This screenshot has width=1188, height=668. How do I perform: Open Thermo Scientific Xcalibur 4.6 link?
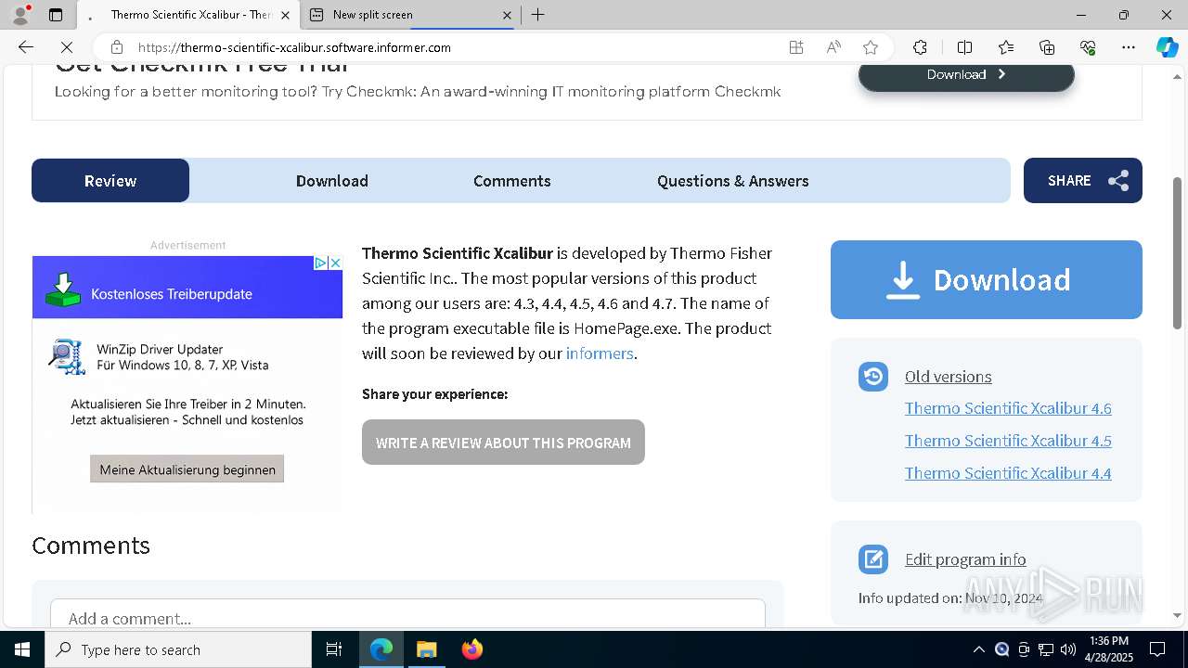[1008, 408]
